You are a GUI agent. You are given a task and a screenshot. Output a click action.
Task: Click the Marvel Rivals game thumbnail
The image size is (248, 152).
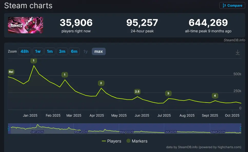pos(25,25)
